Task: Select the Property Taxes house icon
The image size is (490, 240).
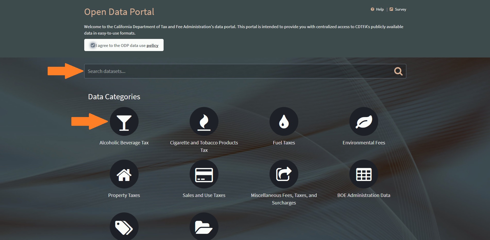Action: (124, 174)
